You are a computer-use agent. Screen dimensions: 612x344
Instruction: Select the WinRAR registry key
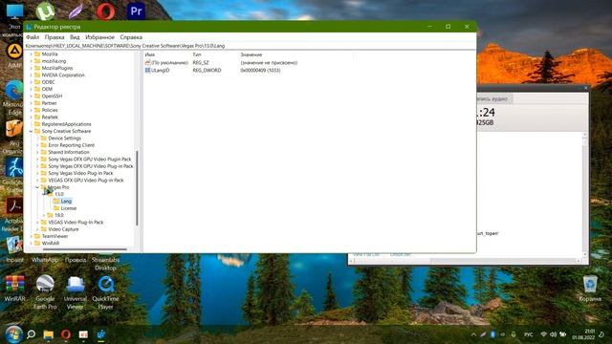[51, 244]
